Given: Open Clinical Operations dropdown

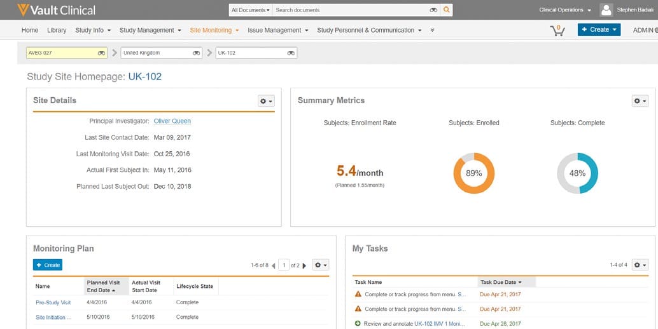Looking at the screenshot, I should (565, 10).
